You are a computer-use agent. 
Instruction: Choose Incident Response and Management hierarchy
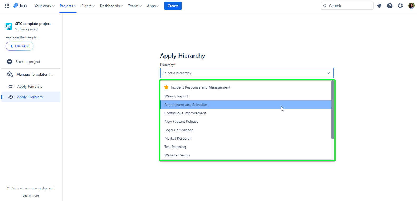point(200,87)
